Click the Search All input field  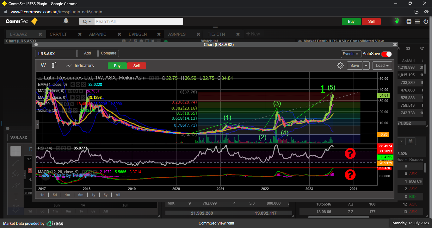click(x=139, y=22)
